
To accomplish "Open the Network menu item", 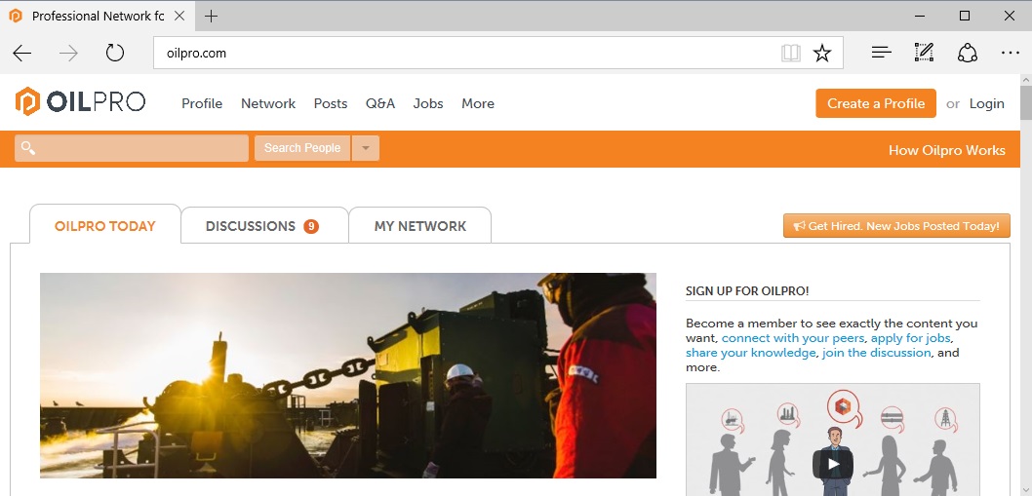I will point(268,103).
